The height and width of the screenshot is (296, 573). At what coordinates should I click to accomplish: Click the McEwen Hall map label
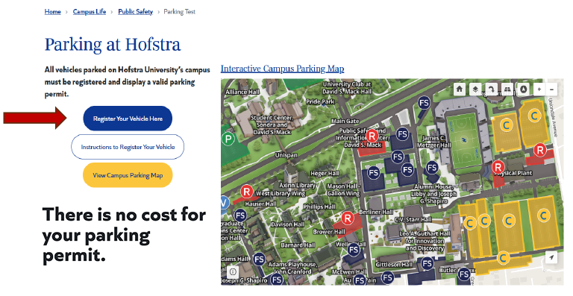[349, 272]
